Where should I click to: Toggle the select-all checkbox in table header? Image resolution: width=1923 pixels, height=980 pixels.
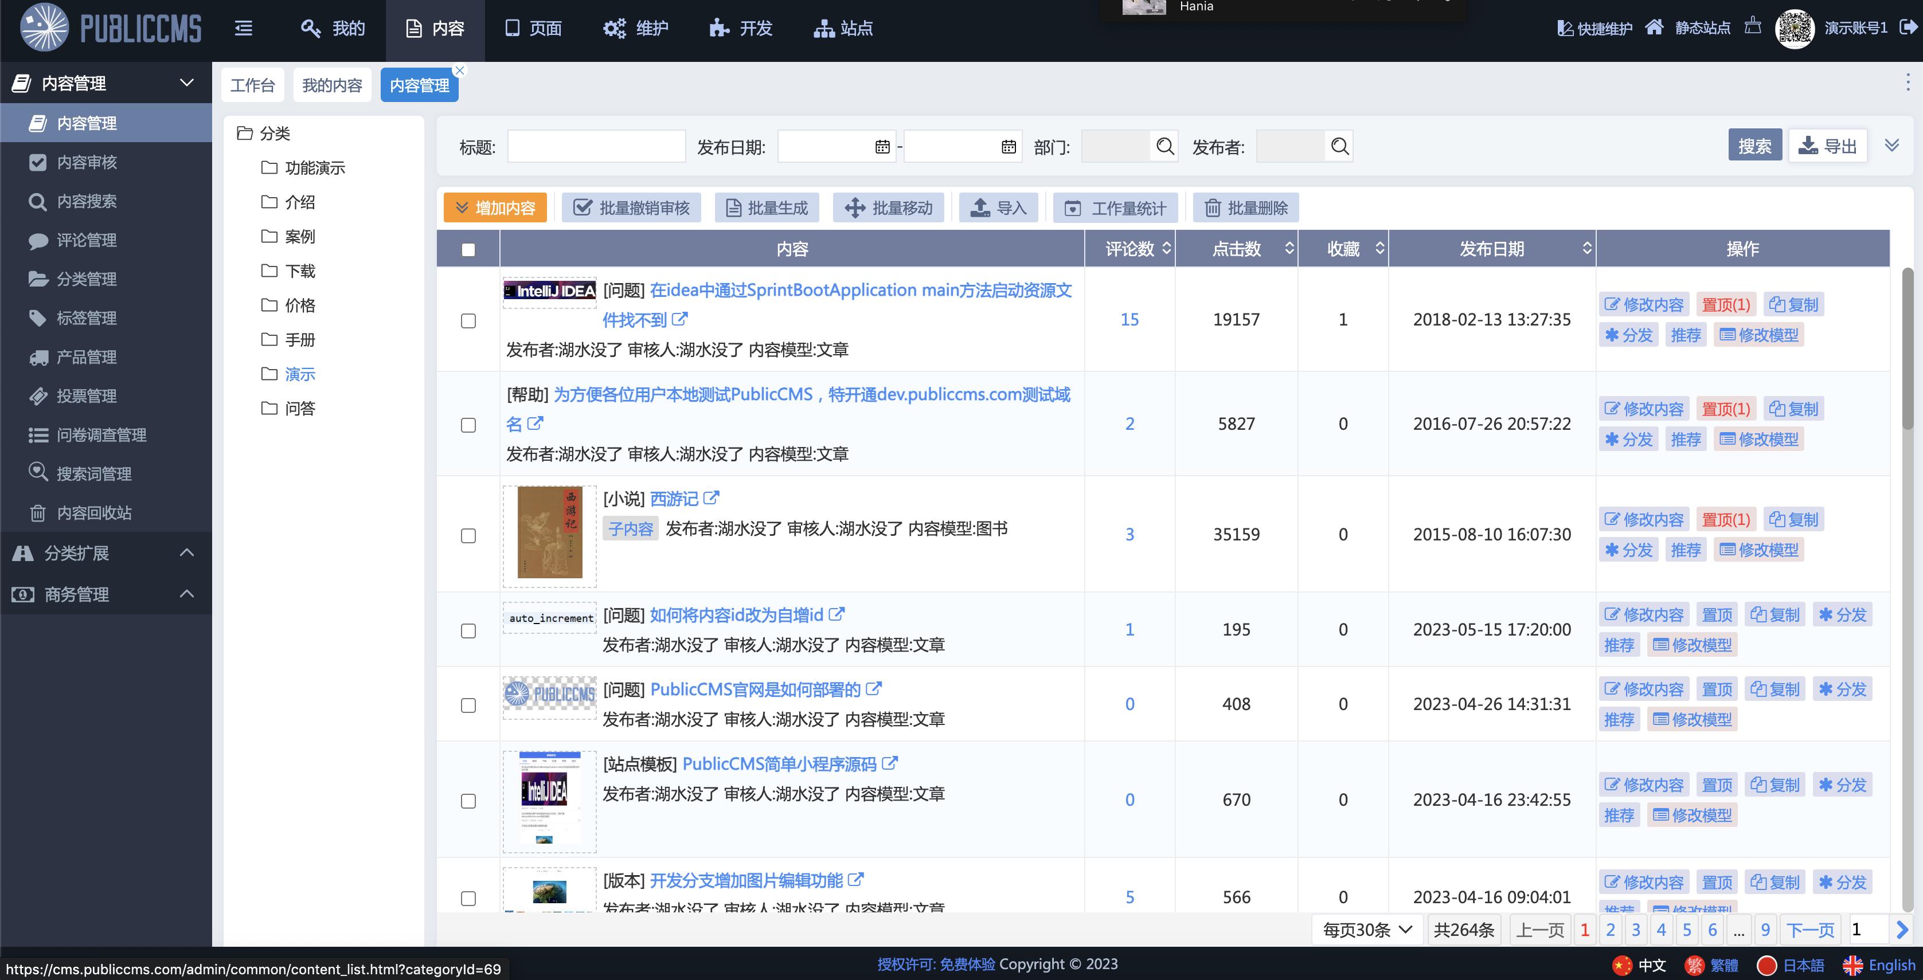pyautogui.click(x=468, y=249)
